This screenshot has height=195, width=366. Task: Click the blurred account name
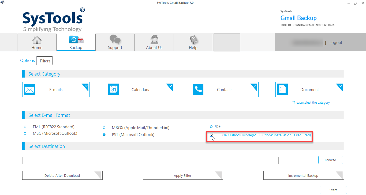click(307, 43)
